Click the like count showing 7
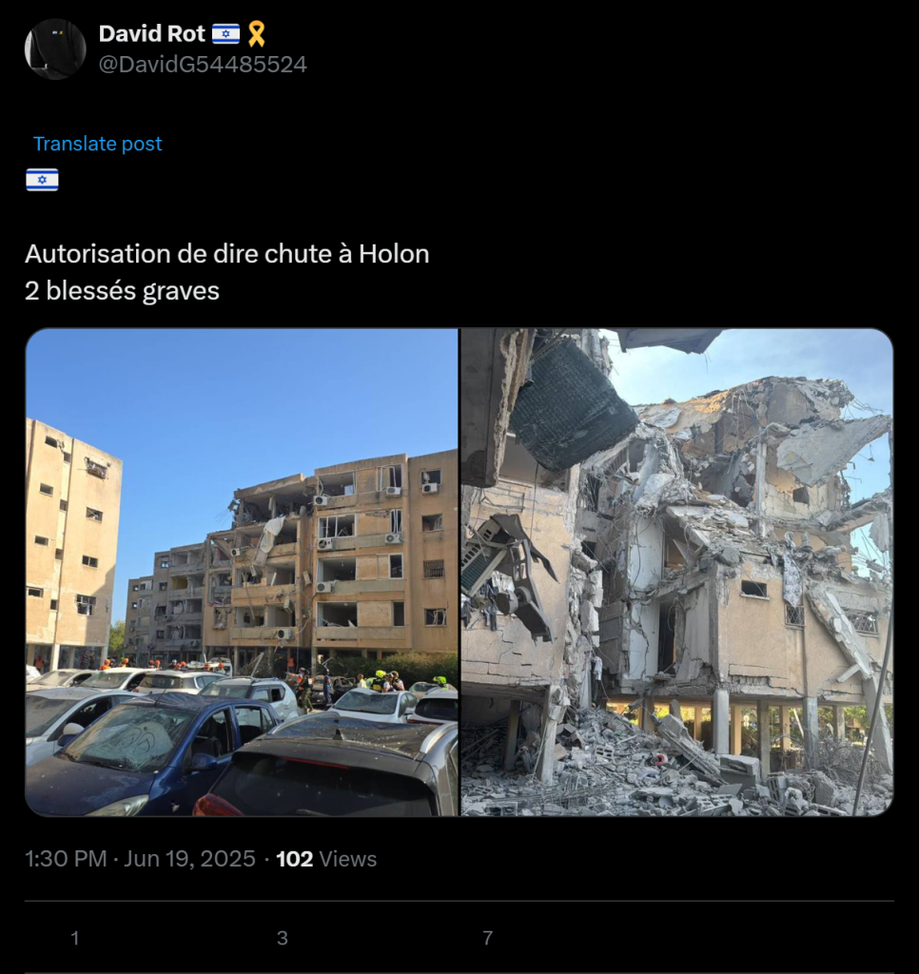The image size is (919, 974). pyautogui.click(x=488, y=937)
